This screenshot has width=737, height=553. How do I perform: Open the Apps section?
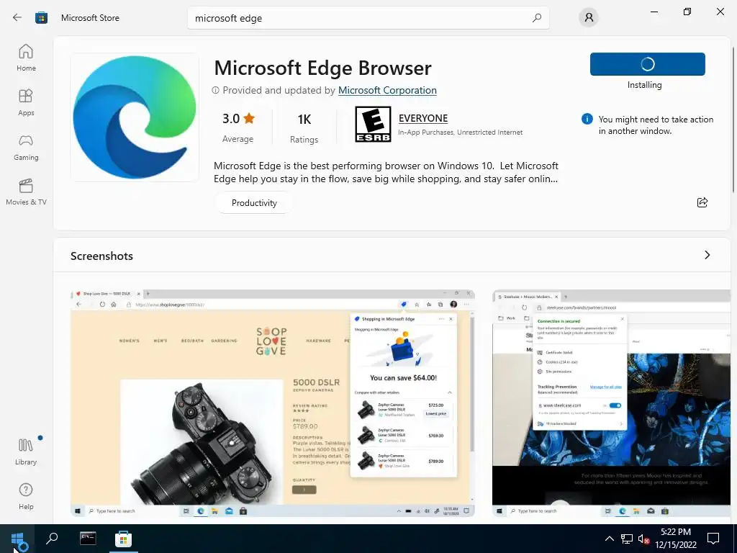coord(26,102)
